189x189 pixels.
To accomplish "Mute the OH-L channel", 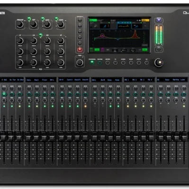I will click(x=53, y=88).
